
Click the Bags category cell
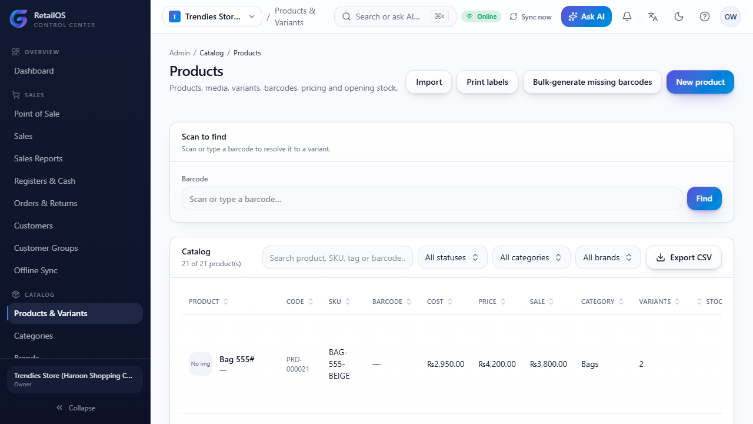[x=589, y=364]
